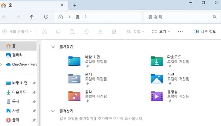The height and width of the screenshot is (126, 221).
Task: Click the 홈 breadcrumb in address bar
Action: click(77, 17)
